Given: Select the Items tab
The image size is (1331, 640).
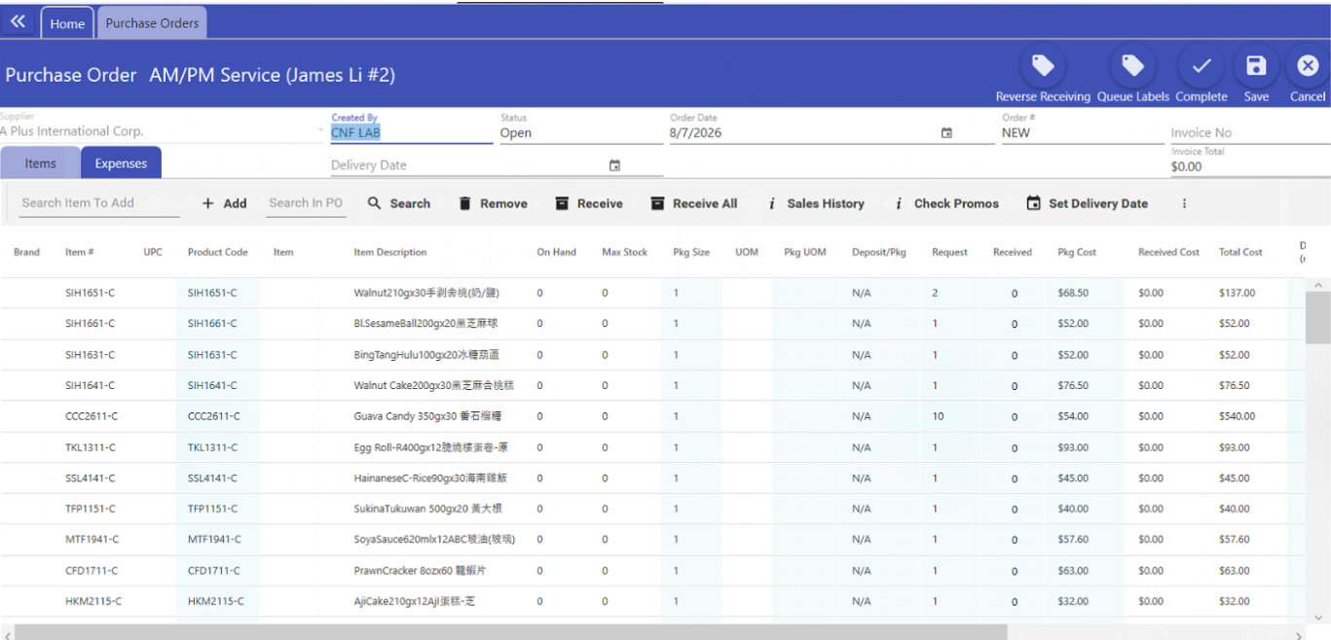Looking at the screenshot, I should tap(40, 163).
